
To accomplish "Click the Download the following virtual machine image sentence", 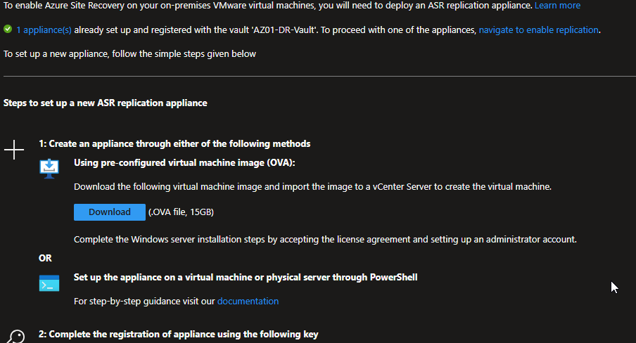I will (313, 187).
